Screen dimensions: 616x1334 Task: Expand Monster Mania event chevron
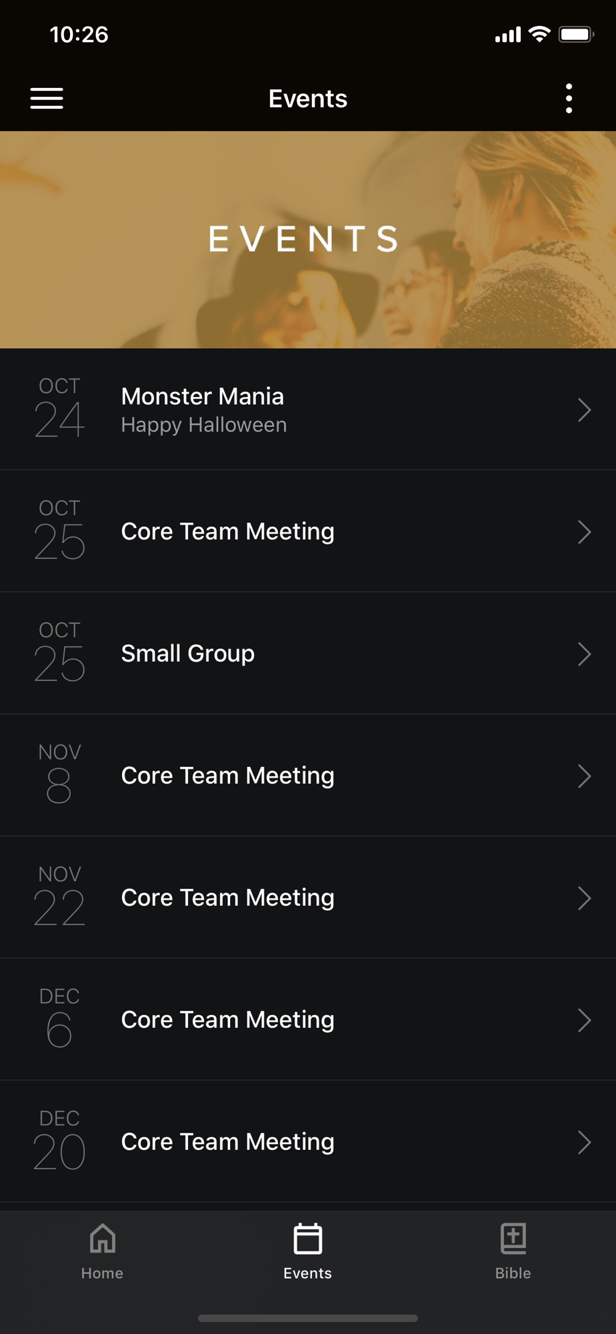584,410
